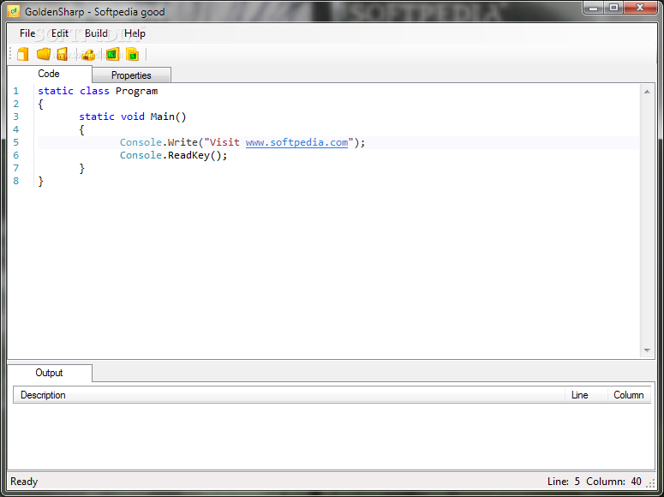Viewport: 664px width, 497px height.
Task: Open the Build menu
Action: tap(96, 33)
